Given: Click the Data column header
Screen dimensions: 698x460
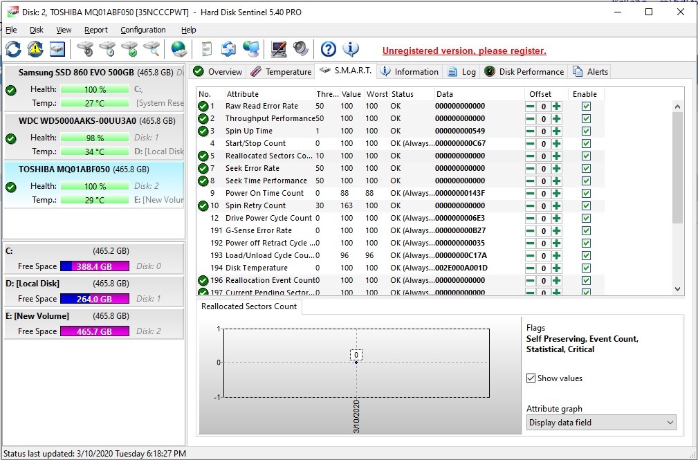Looking at the screenshot, I should point(479,94).
